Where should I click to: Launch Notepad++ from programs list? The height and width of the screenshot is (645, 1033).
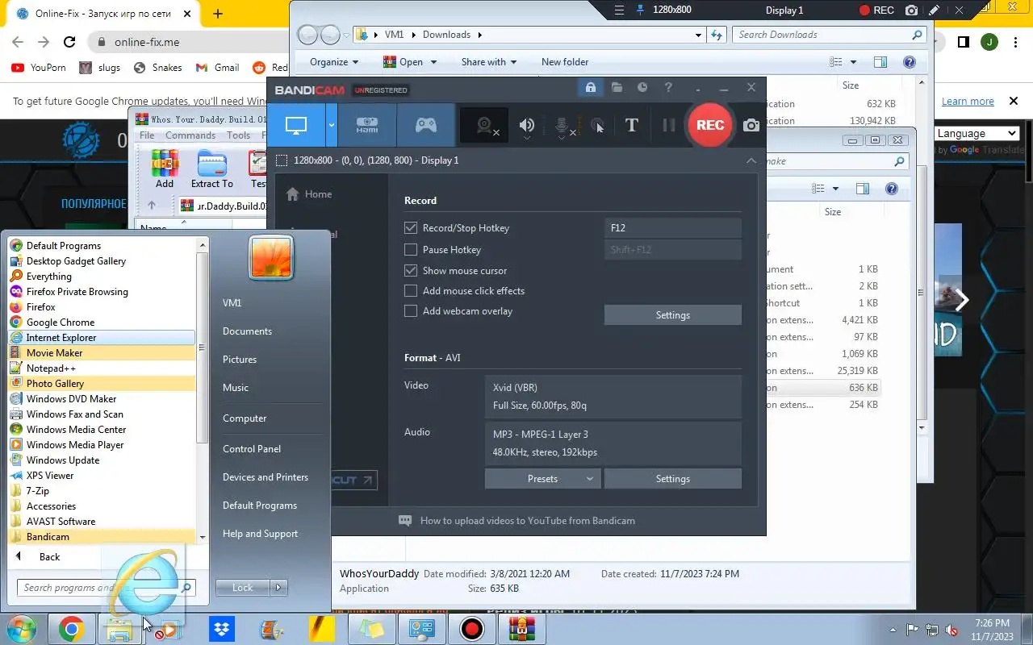102,368
